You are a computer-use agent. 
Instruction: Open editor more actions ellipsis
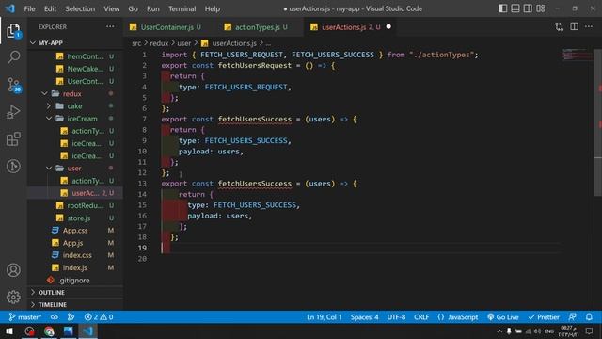click(x=589, y=27)
